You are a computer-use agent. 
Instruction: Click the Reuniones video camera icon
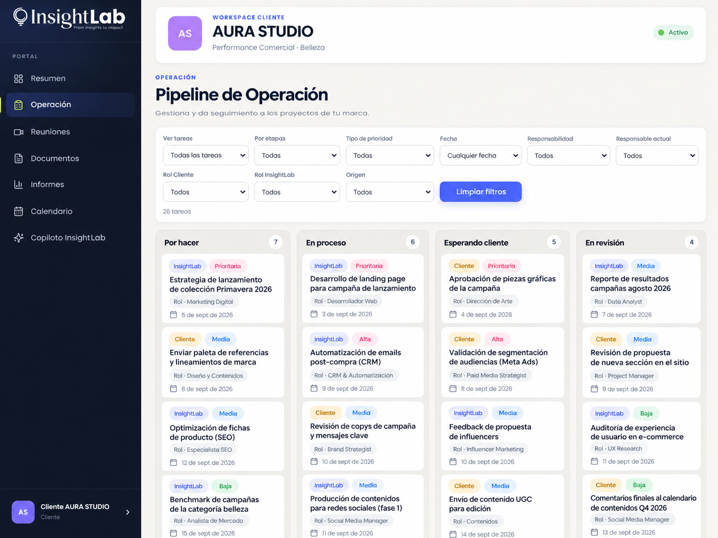coord(18,132)
